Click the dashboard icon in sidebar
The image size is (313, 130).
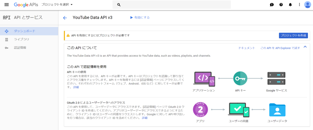coord(6,31)
